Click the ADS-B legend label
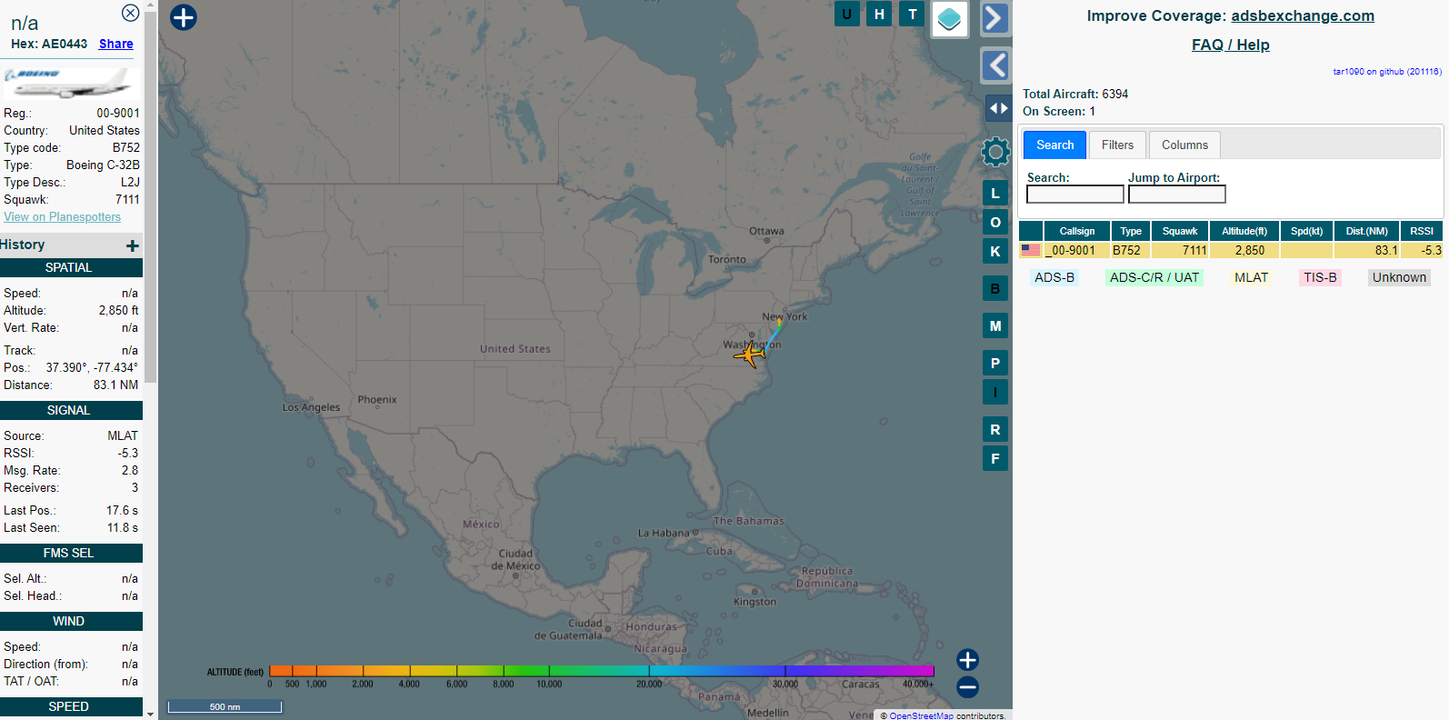This screenshot has height=720, width=1449. pos(1054,277)
